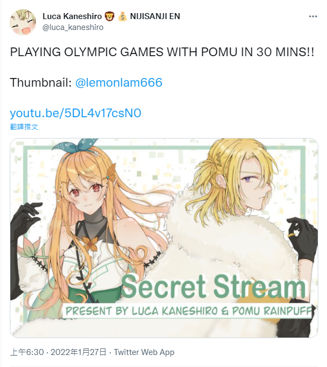
Task: Click the 上午6:30 · 2022年1月27日 timestamp
Action: [58, 352]
